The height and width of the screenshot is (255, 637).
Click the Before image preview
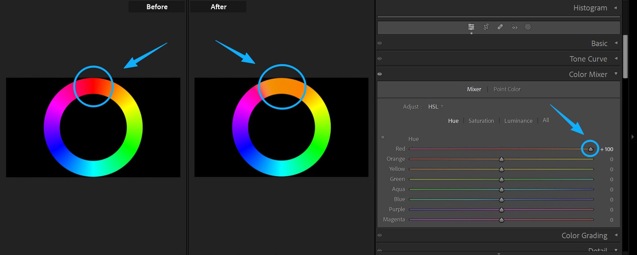coord(93,128)
